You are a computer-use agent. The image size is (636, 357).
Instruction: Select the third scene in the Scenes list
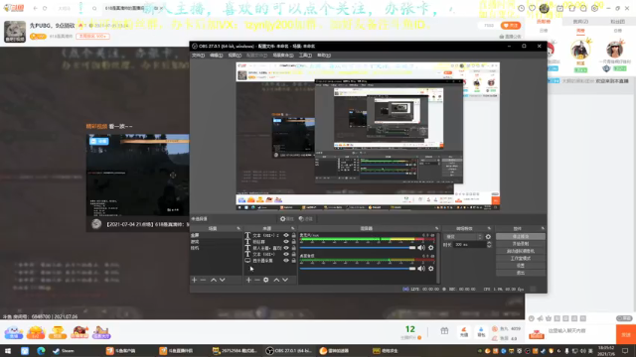coord(216,248)
